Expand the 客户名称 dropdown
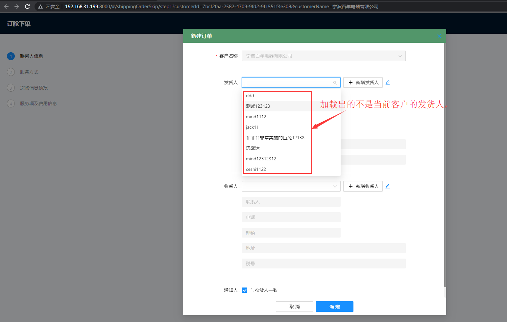 coord(324,56)
